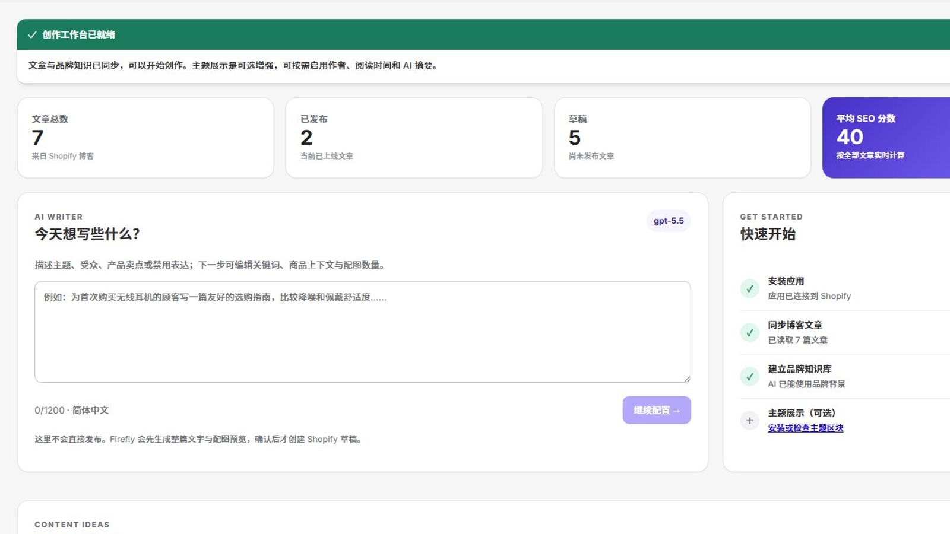
Task: Click the green check beside 建立品牌知识库
Action: tap(750, 377)
